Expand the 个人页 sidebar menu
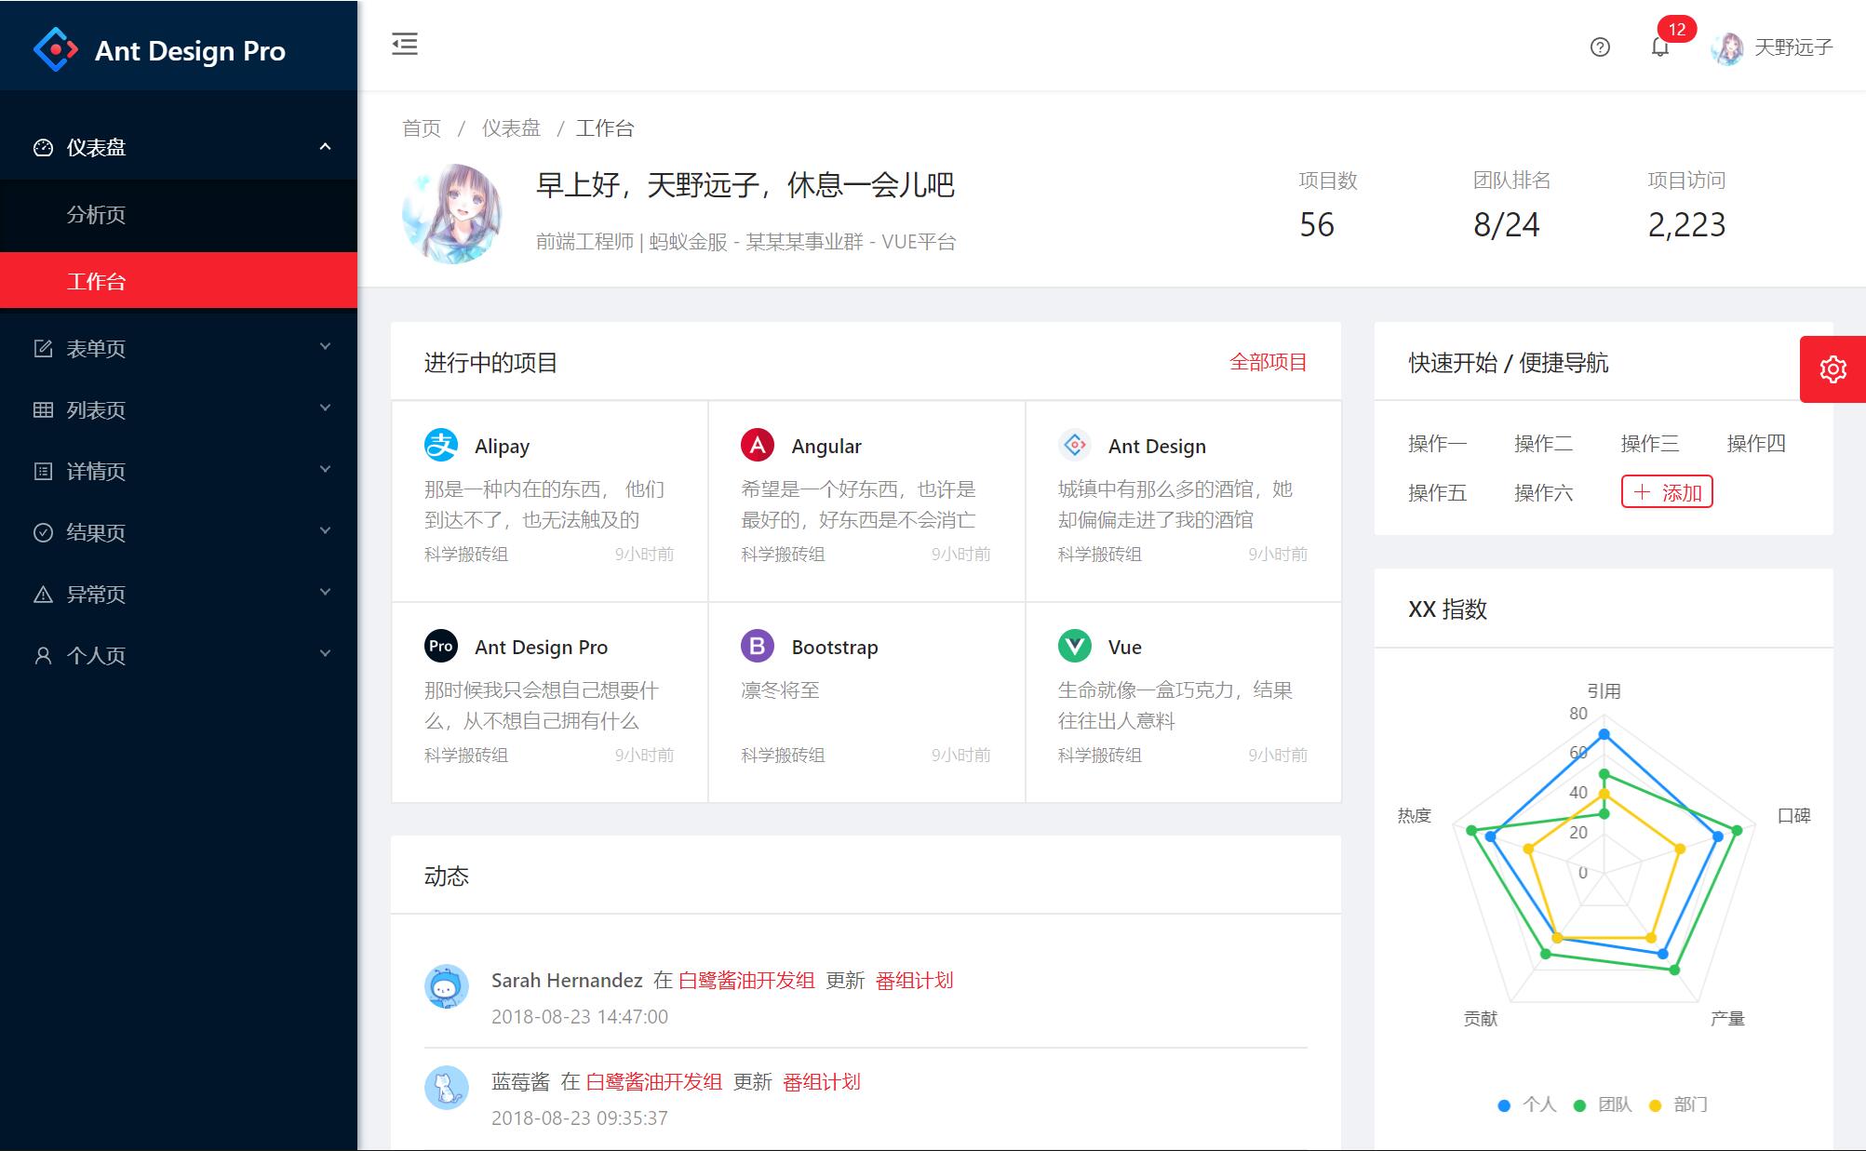1866x1151 pixels. coord(179,655)
